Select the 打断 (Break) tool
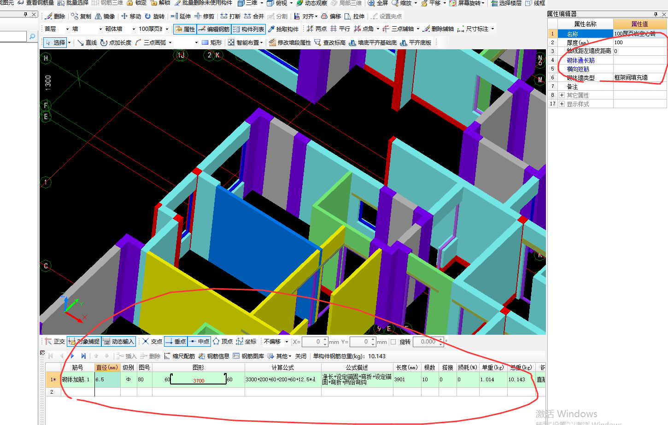This screenshot has height=425, width=668. 230,16
